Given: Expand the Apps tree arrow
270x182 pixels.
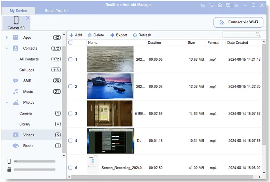Looking at the screenshot, I should (6, 37).
